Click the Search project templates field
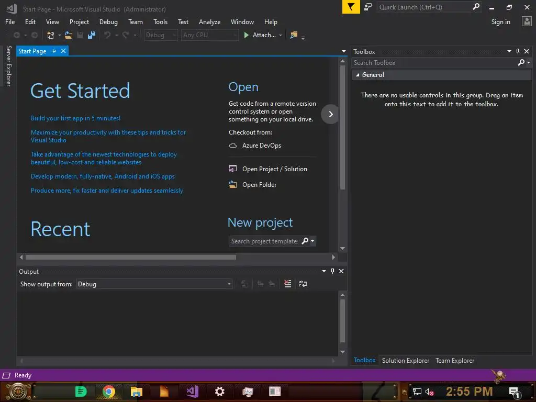536x402 pixels. pos(264,241)
